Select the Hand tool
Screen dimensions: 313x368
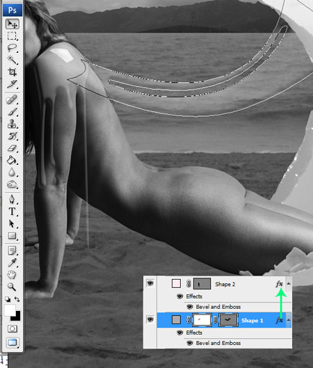[13, 275]
